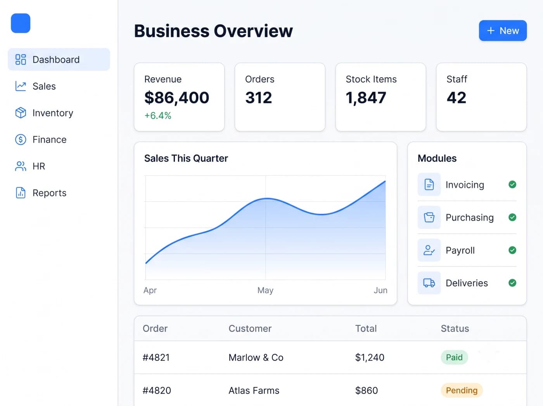Select the Stock Items card

381,97
